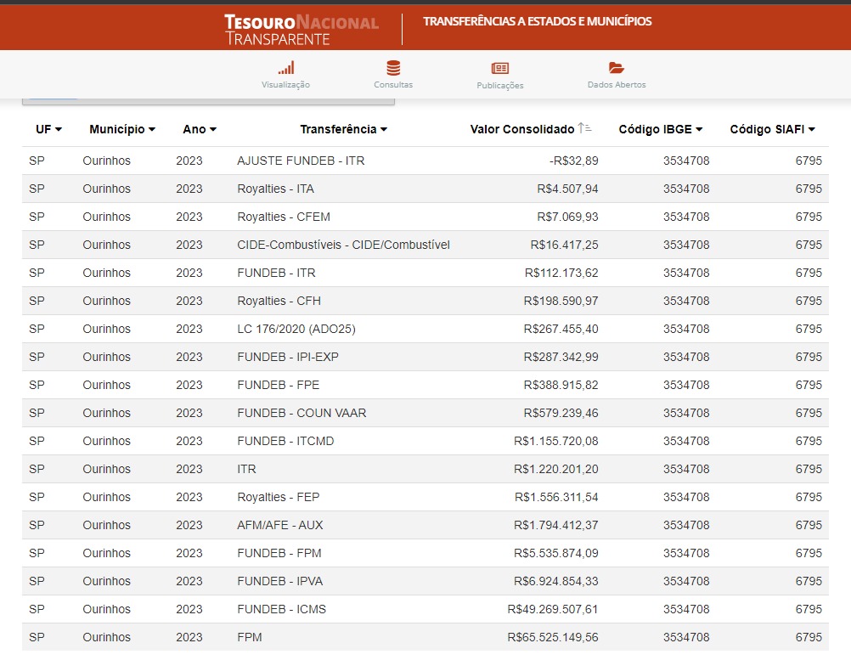Click the Dados Abertos menu label
The width and height of the screenshot is (851, 660).
[x=617, y=85]
